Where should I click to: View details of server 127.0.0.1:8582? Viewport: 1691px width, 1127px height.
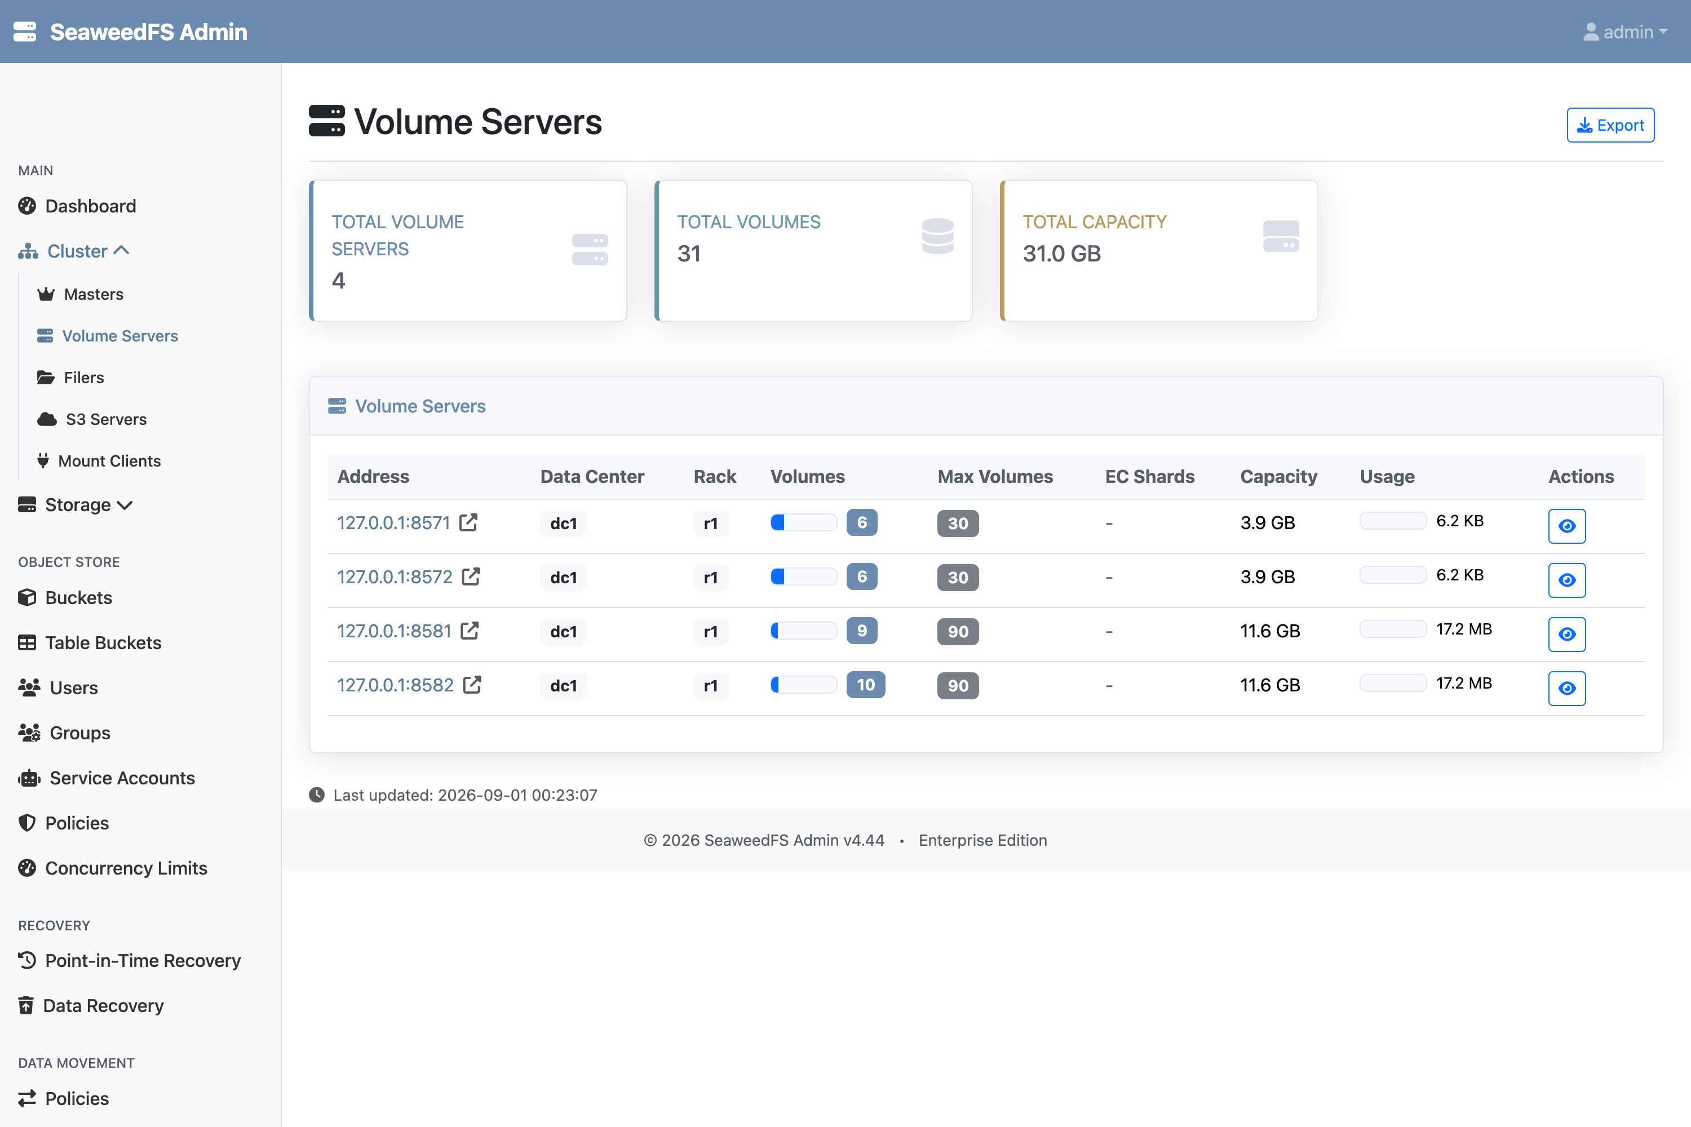coord(1568,688)
